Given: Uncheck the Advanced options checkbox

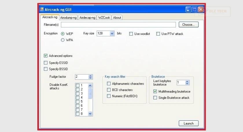Looking at the screenshot, I should point(46,56).
